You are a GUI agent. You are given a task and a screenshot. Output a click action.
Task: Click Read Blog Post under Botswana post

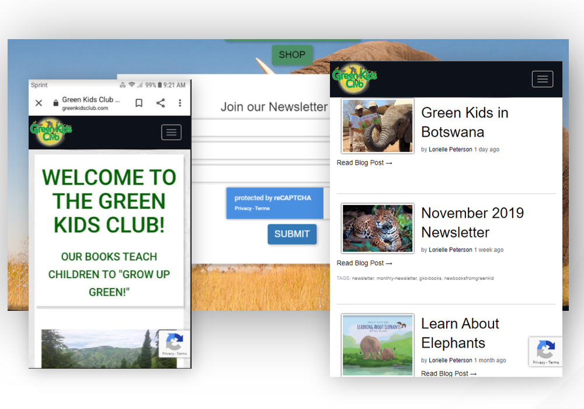click(364, 163)
